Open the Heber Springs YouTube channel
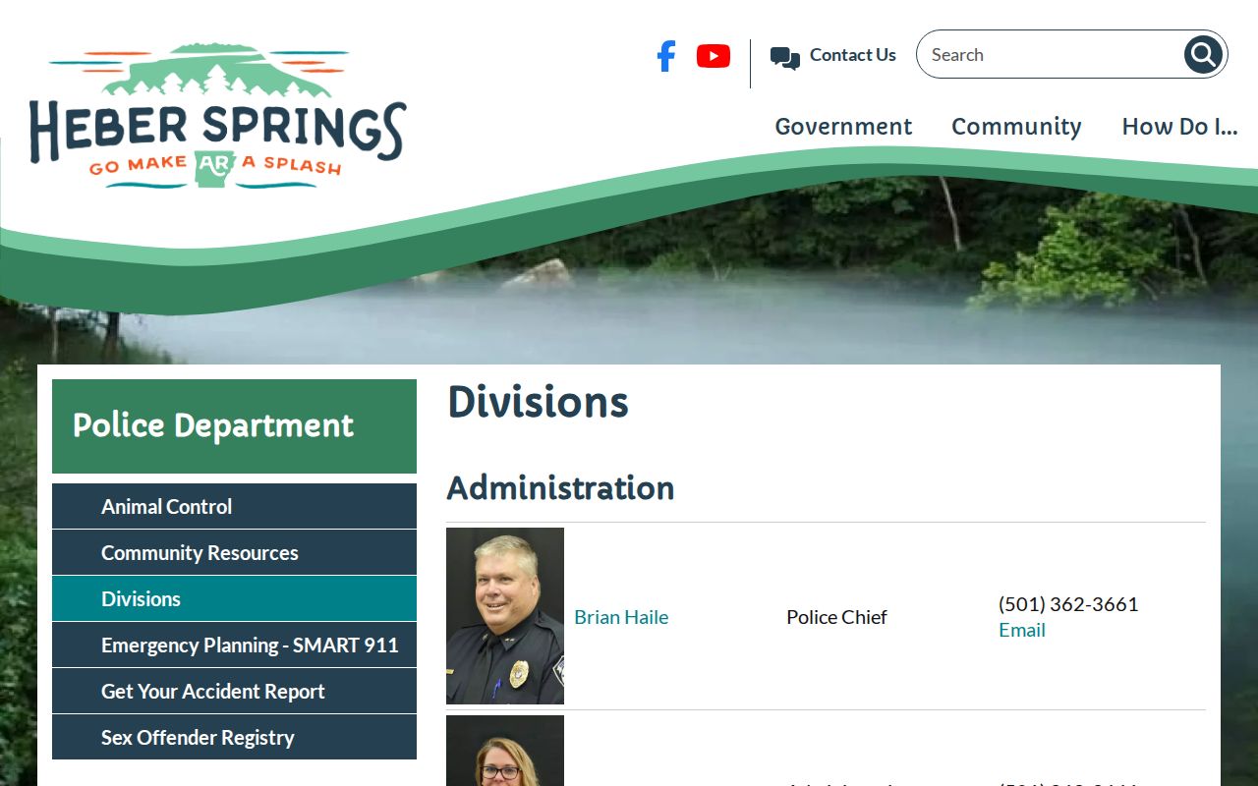Screen dimensions: 1258x786 (714, 56)
